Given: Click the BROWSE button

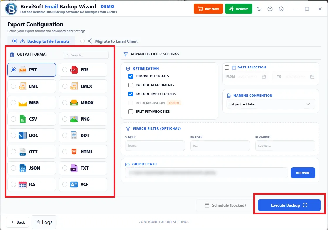Looking at the screenshot, I should point(303,173).
